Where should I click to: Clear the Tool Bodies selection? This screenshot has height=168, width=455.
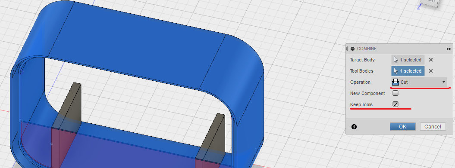point(431,71)
